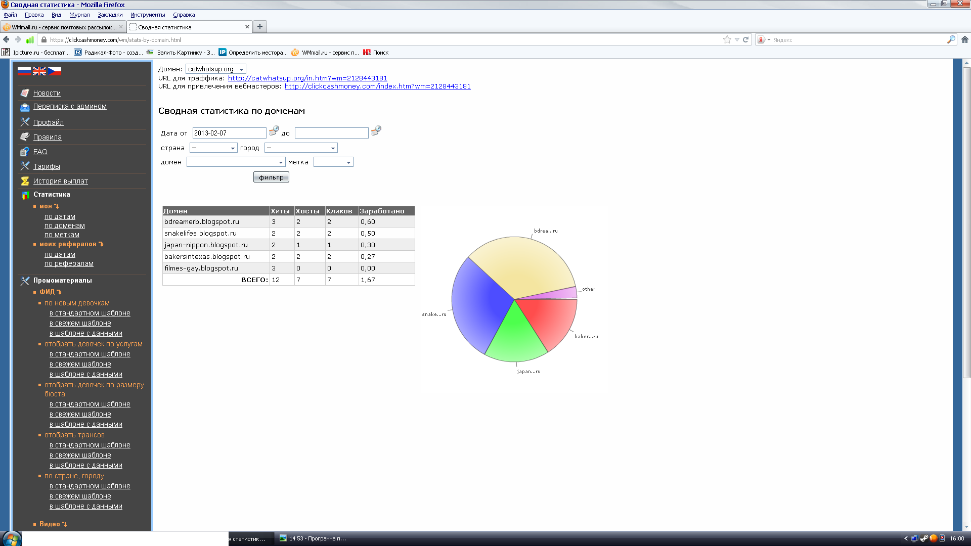Viewport: 971px width, 546px height.
Task: Open the Вид menu
Action: pos(56,15)
